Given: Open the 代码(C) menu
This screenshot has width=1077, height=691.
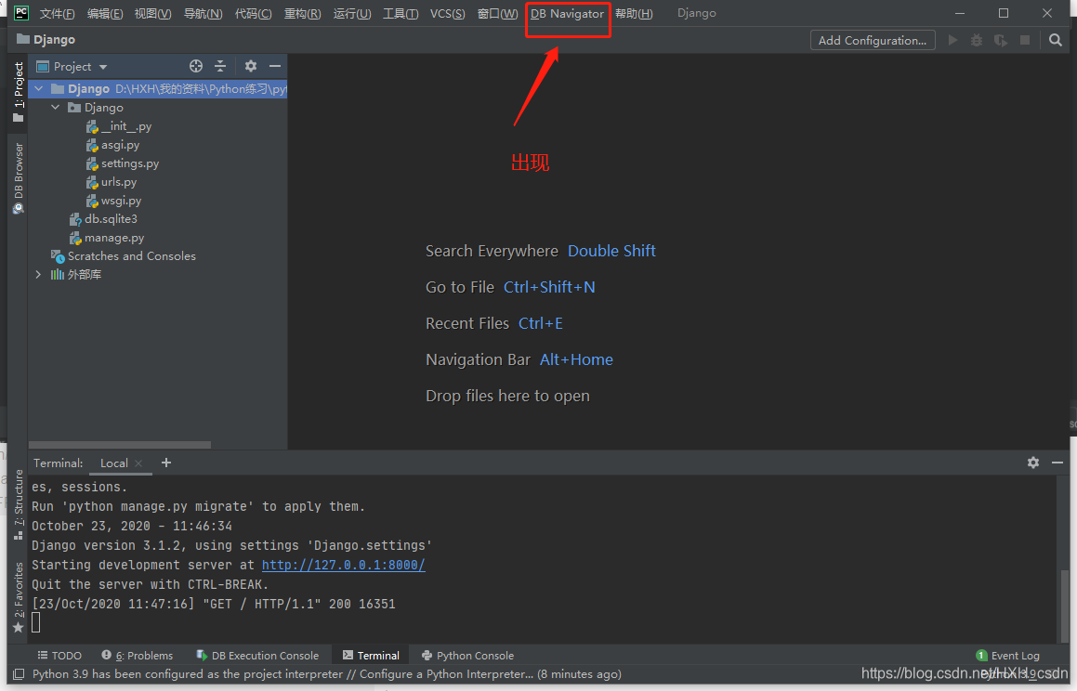Looking at the screenshot, I should point(253,14).
